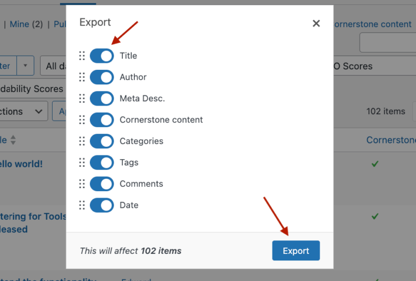The image size is (416, 281).
Task: Grab the drag handle beside Date
Action: pos(82,205)
